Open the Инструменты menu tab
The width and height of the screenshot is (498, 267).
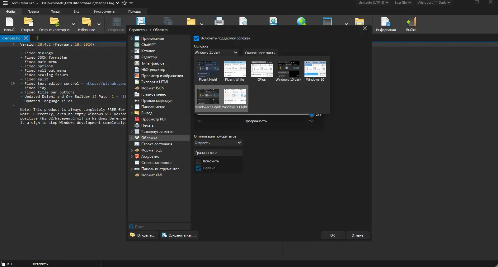tap(105, 11)
